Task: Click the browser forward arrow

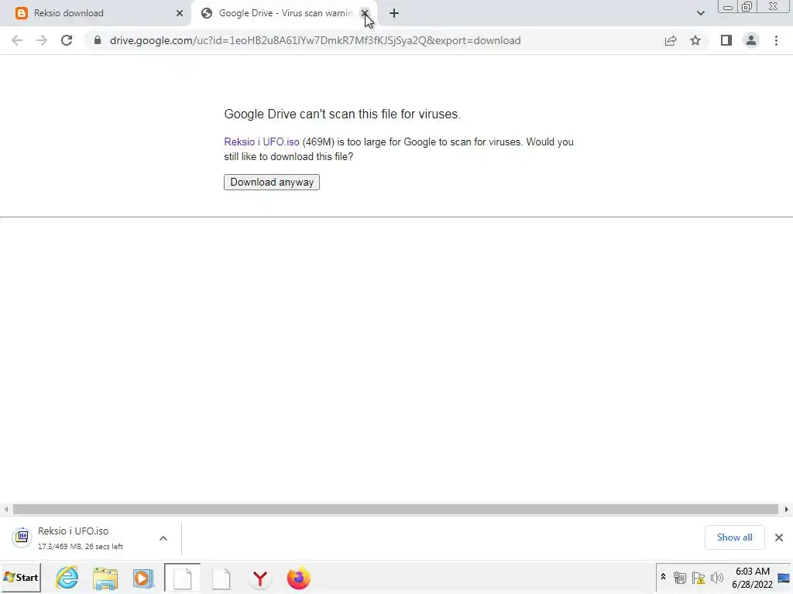Action: (x=42, y=40)
